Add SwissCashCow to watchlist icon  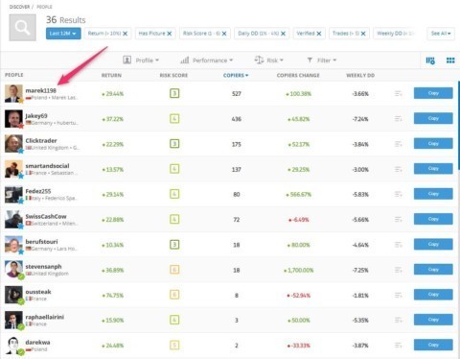point(398,220)
